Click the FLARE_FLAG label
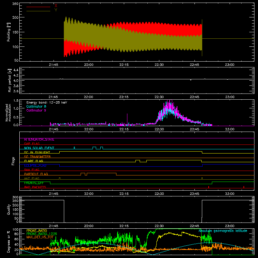Image resolution: width=258 pixels, height=258 pixels. tap(34, 161)
